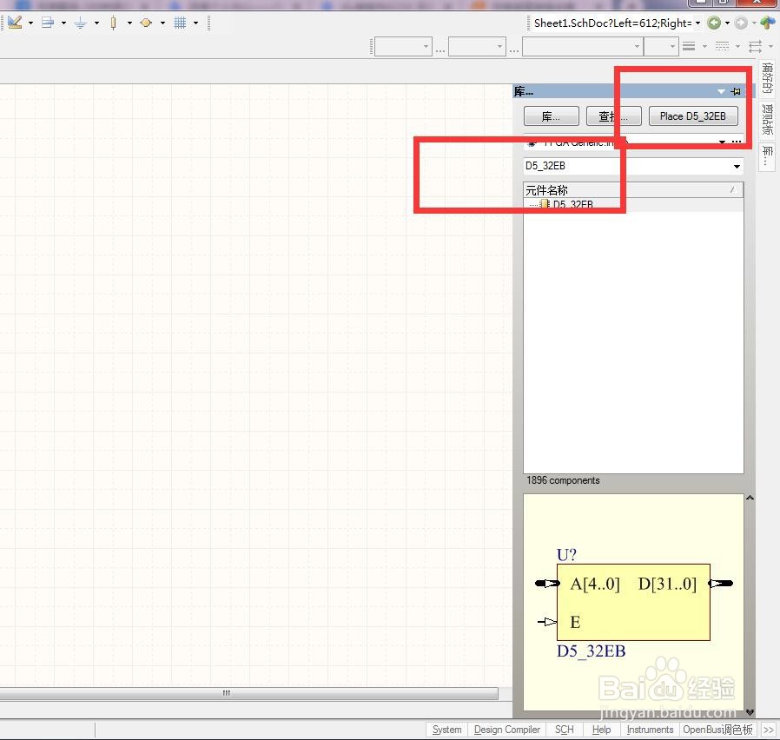The height and width of the screenshot is (740, 780).
Task: Expand the digital device dropdown arrow
Action: [129, 23]
